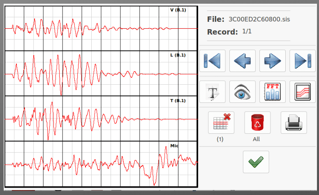The image size is (319, 195).
Task: Click the 'All' label under the bin
Action: click(x=257, y=139)
